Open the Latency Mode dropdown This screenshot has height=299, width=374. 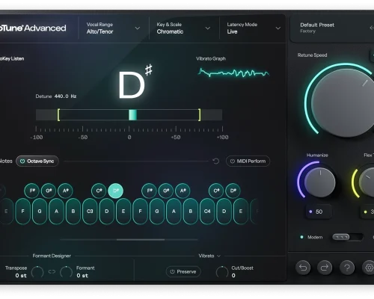click(254, 28)
